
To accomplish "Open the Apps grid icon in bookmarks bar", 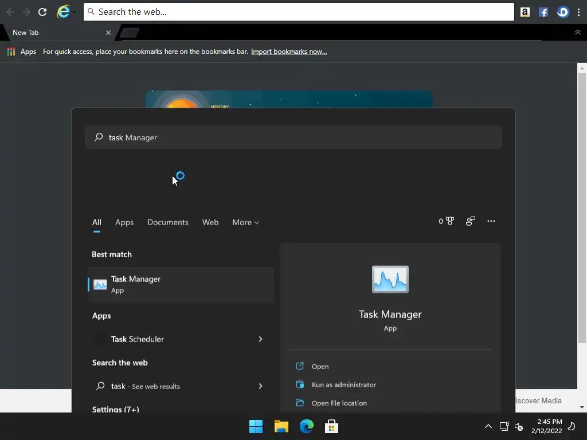I will 11,52.
